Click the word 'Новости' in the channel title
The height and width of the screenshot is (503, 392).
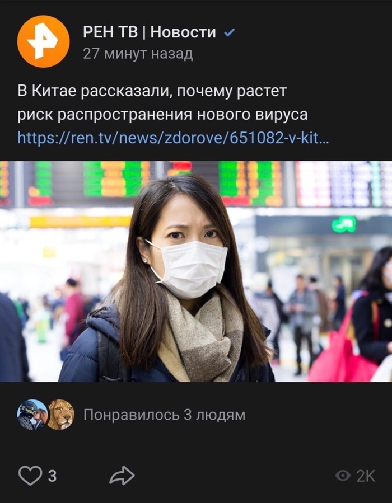click(x=183, y=32)
